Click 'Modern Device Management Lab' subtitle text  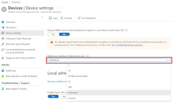pos(23,12)
